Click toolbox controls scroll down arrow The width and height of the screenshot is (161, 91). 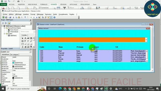33,47
